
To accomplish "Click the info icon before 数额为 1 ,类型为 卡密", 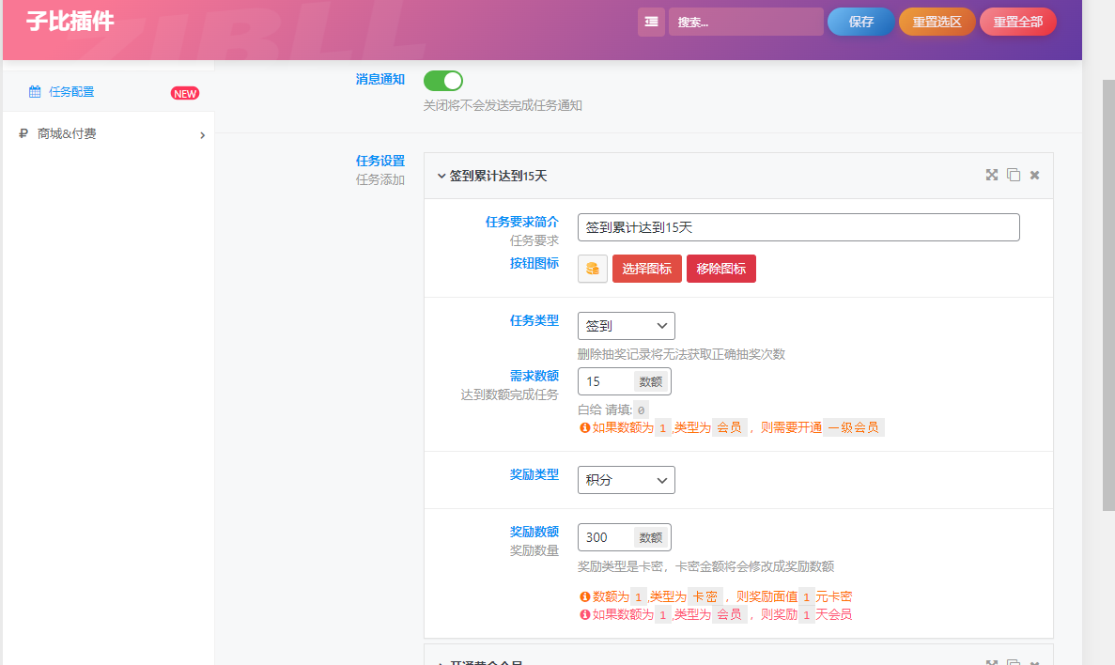I will [x=584, y=596].
